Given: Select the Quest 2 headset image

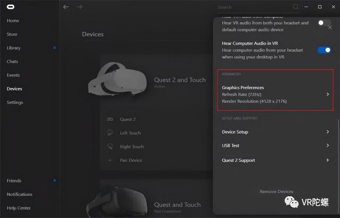Looking at the screenshot, I should click(117, 79).
